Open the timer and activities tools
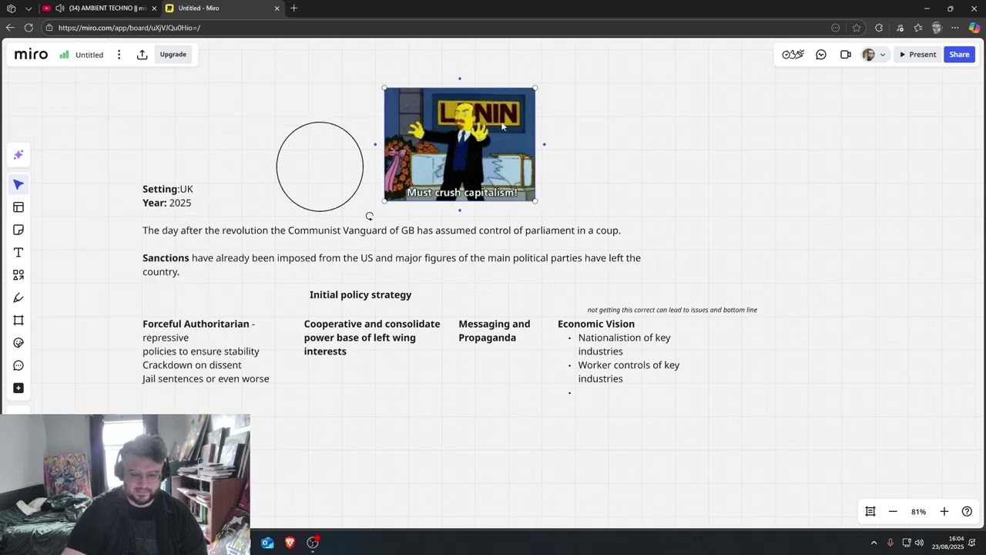986x555 pixels. [x=793, y=55]
